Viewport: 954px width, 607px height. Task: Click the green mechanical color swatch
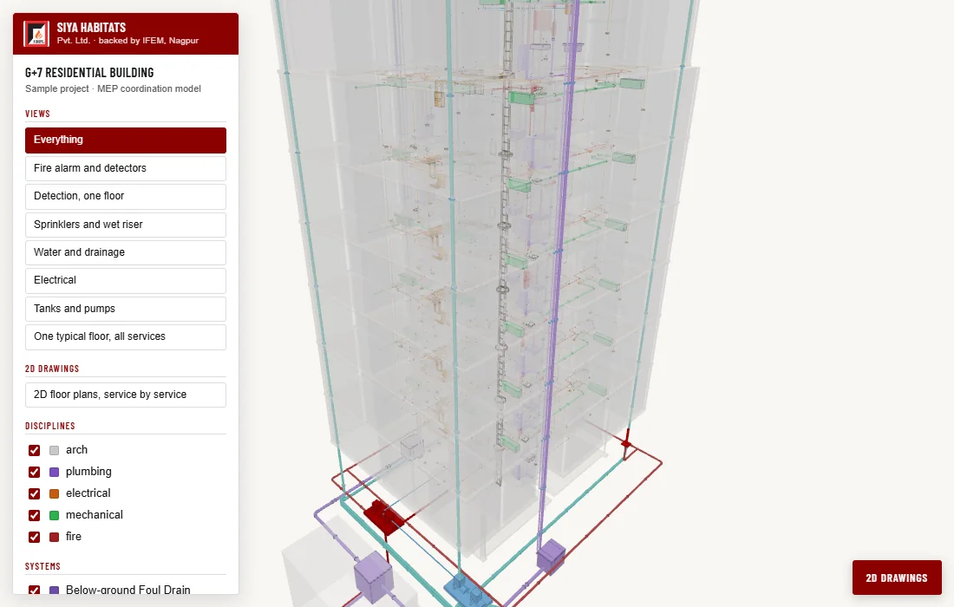pos(54,516)
